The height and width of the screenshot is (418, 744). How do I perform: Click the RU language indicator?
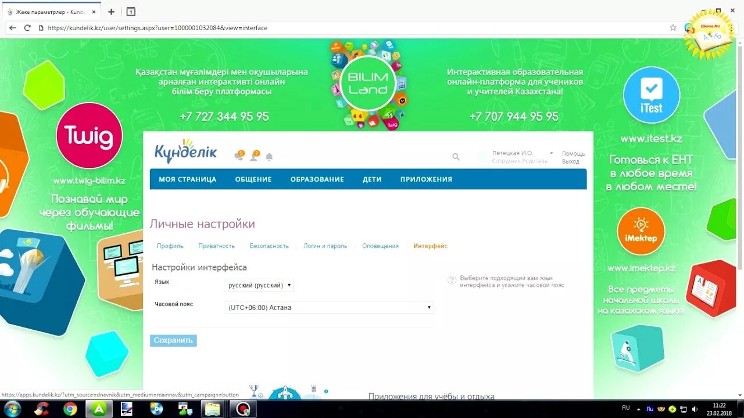pos(626,408)
